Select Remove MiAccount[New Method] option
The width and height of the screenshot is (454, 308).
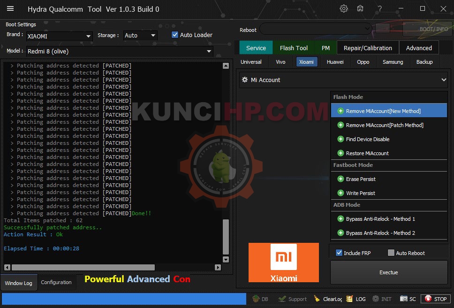click(389, 111)
